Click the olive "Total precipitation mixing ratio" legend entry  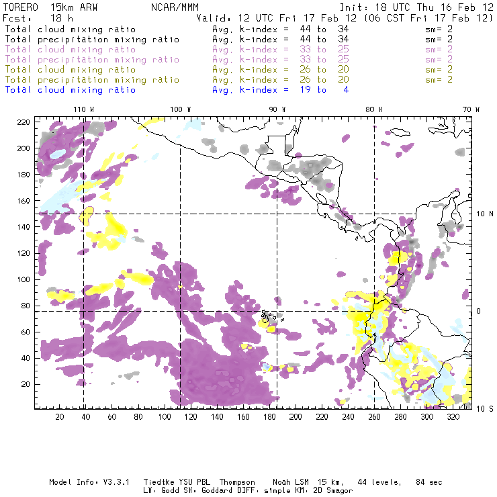(x=92, y=80)
